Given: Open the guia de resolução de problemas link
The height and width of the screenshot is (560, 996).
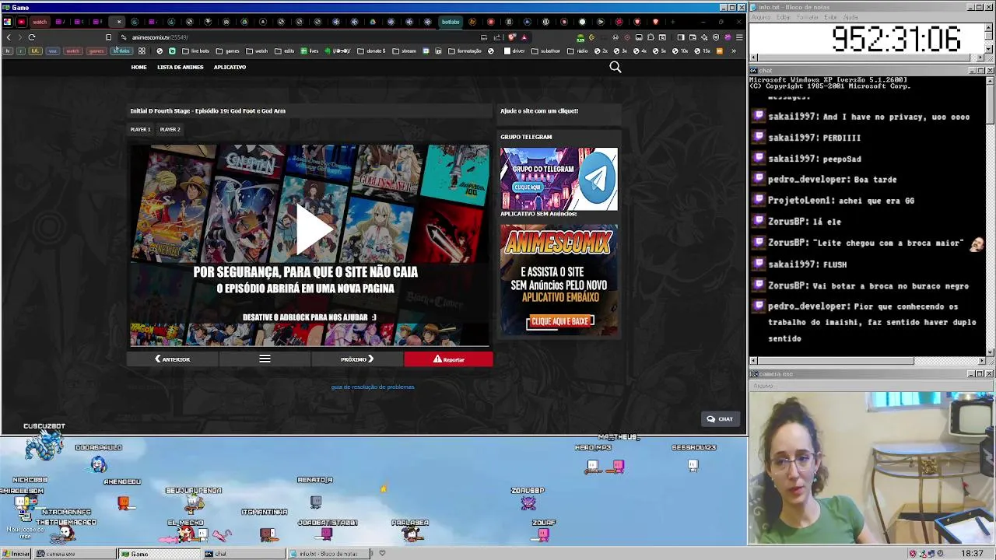Looking at the screenshot, I should tap(373, 387).
